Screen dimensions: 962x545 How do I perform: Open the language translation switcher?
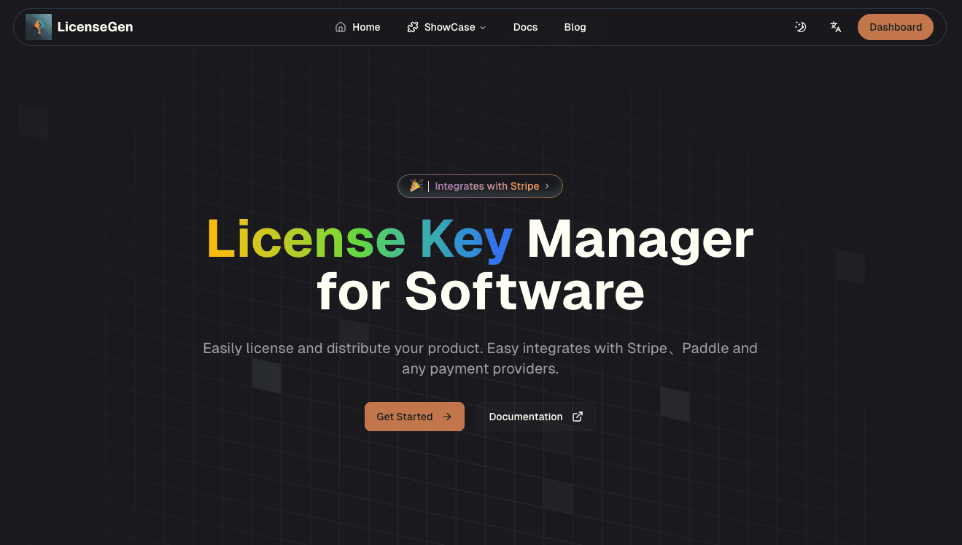[x=836, y=27]
